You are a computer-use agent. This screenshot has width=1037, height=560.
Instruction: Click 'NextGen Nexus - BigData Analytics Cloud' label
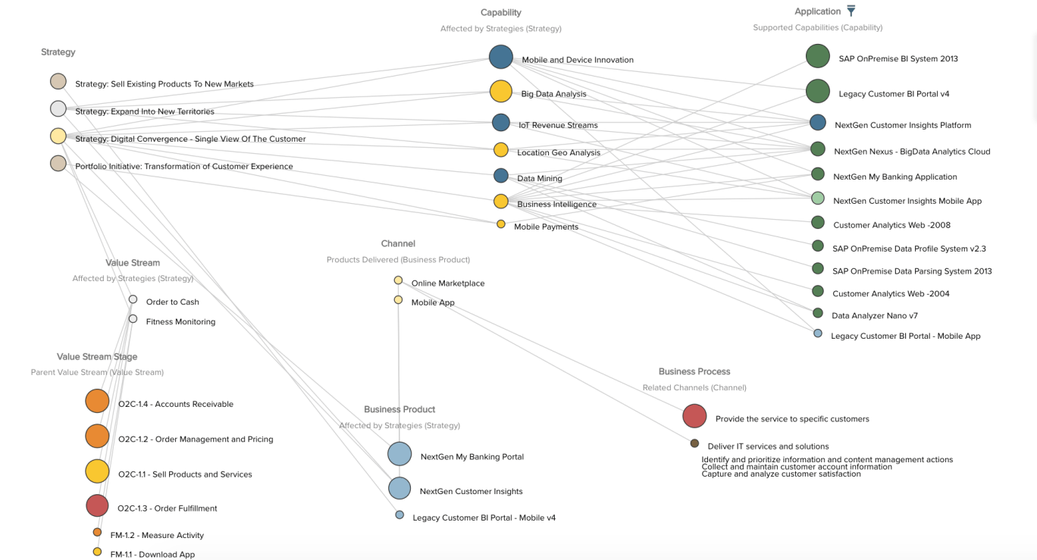(x=912, y=152)
